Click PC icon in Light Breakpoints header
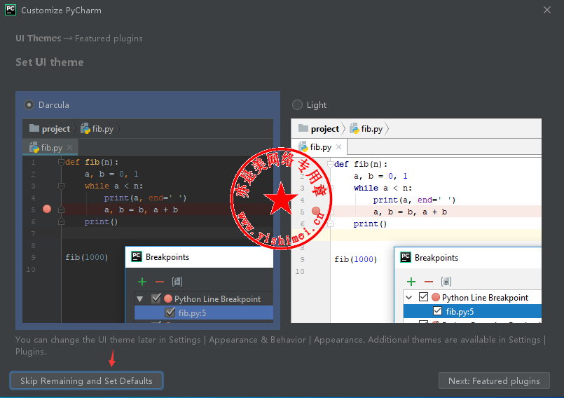 coord(406,257)
